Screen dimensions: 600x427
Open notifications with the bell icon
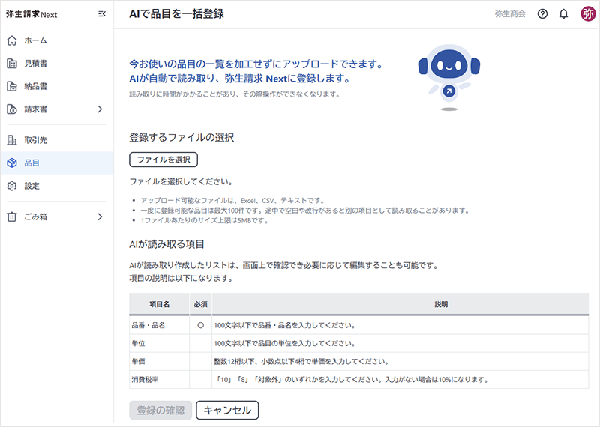563,14
